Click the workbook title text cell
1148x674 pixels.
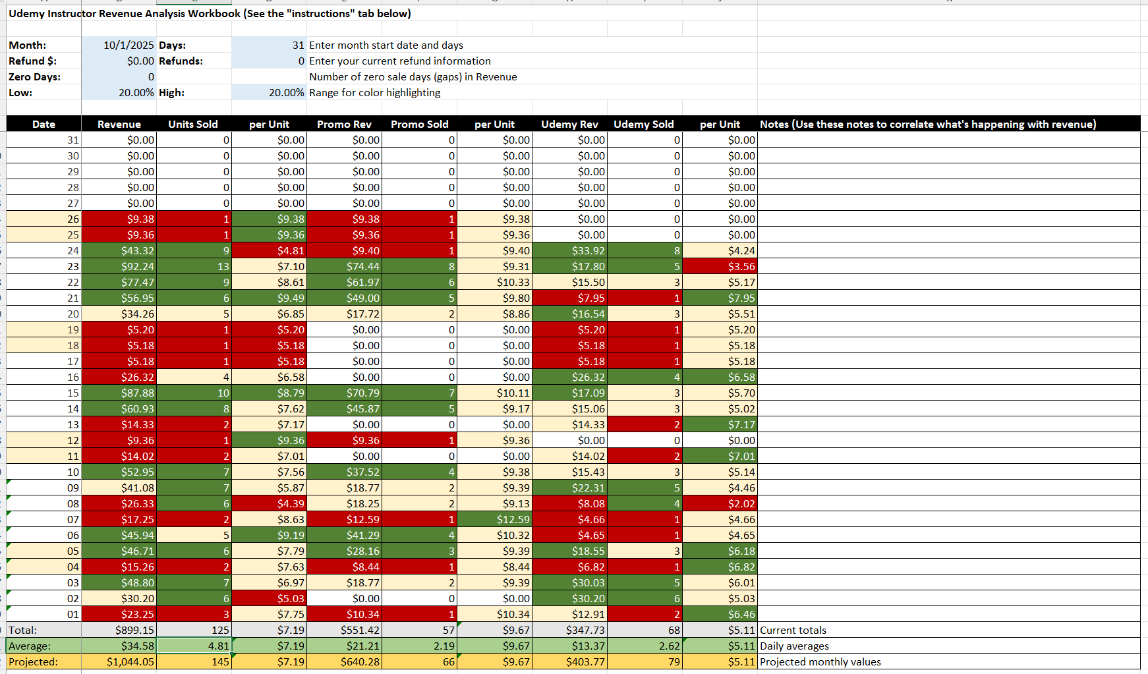click(x=210, y=13)
